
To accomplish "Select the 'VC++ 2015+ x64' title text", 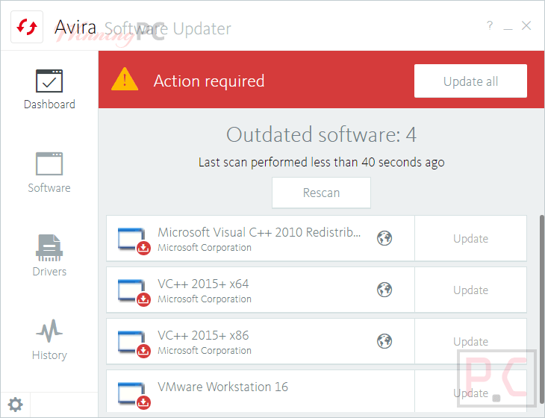I will coord(203,284).
